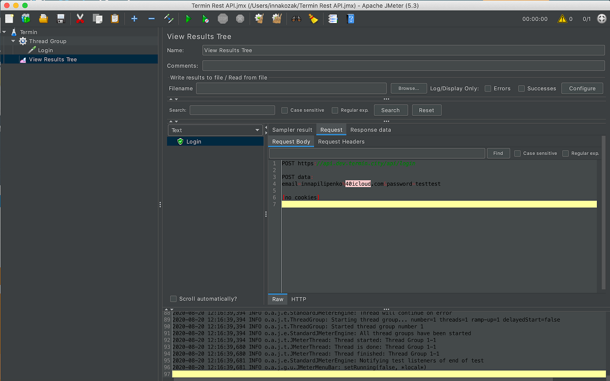Collapse the Thread Group tree node
610x381 pixels.
tap(13, 41)
